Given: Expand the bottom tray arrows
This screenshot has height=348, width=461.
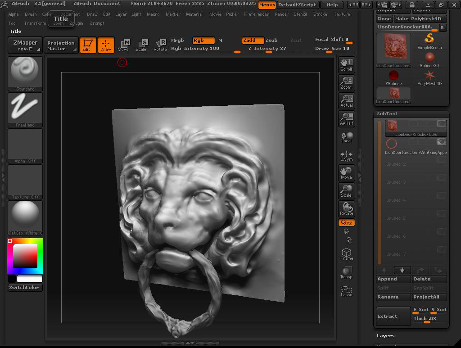Looking at the screenshot, I should point(190,343).
